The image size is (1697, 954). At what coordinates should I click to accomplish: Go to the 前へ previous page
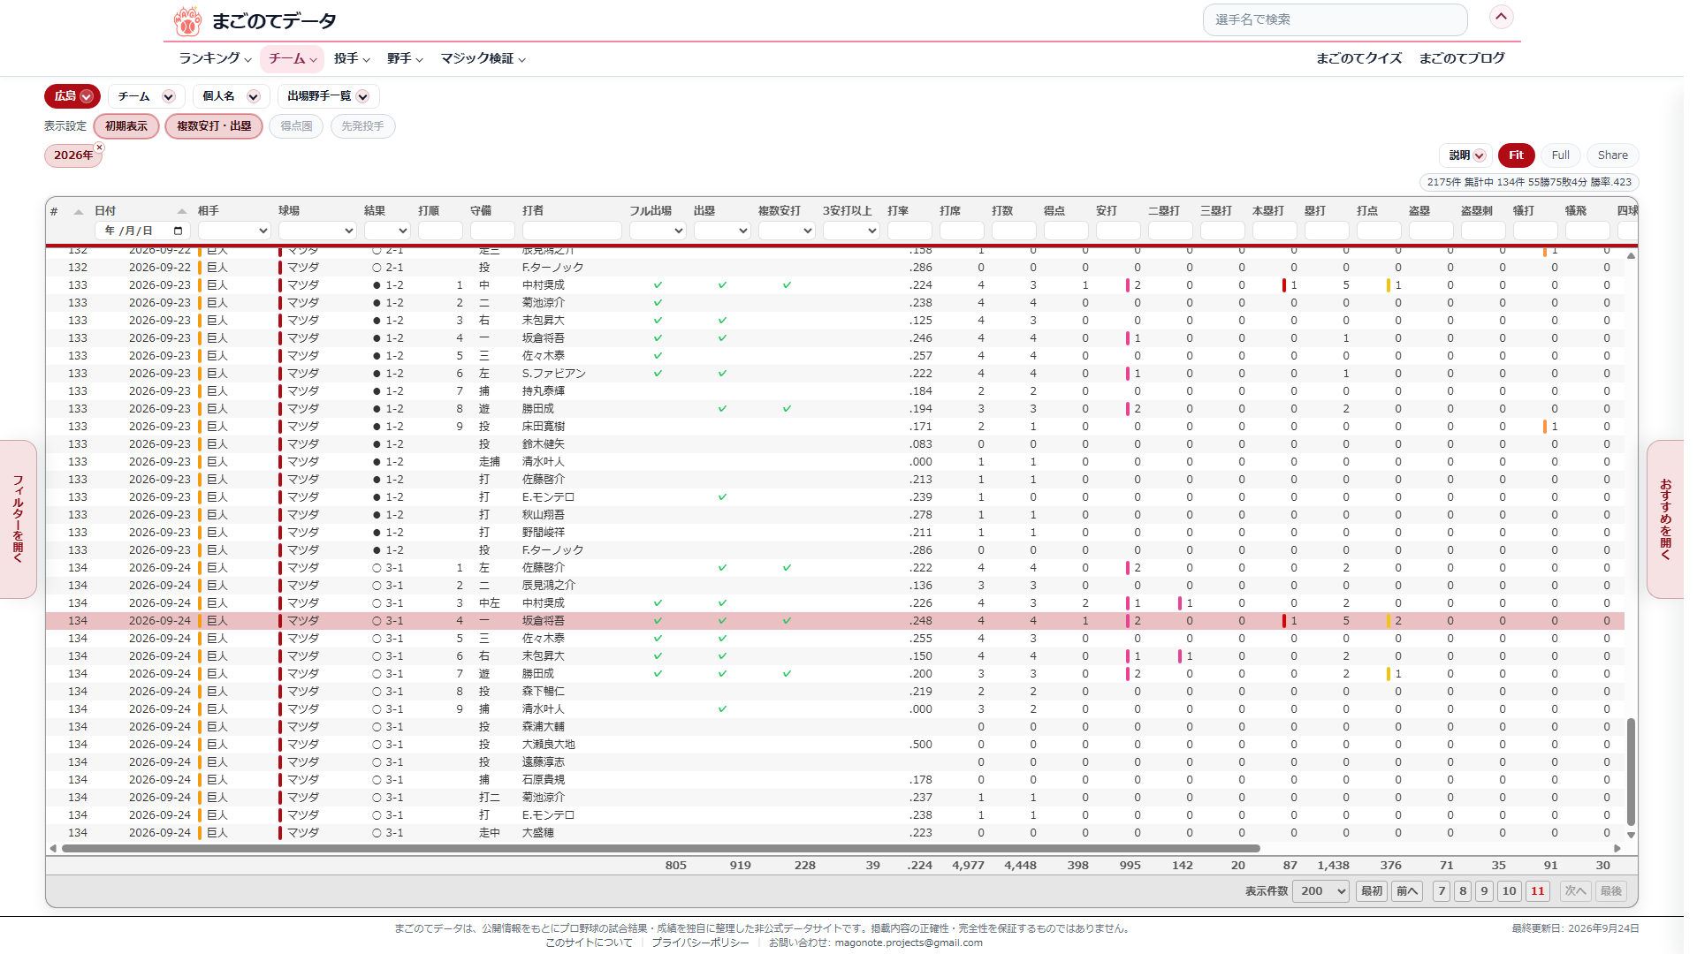(1407, 891)
